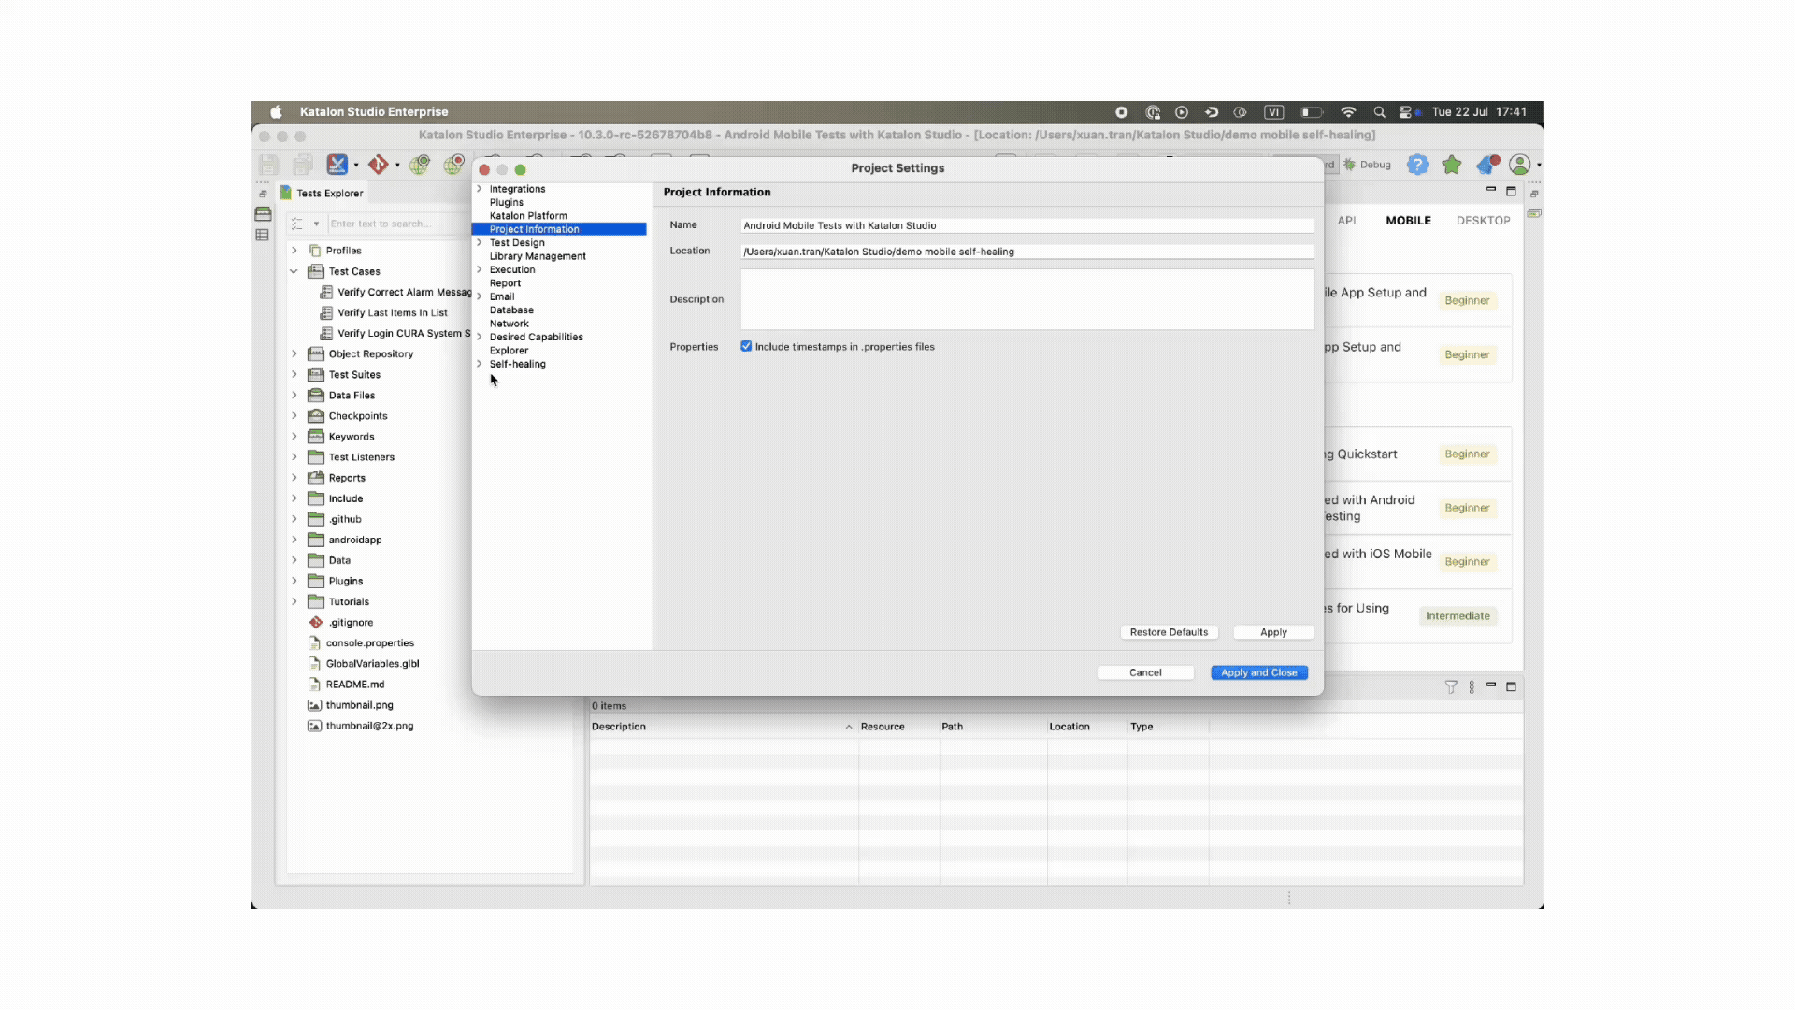Click the Restore Defaults button
The height and width of the screenshot is (1010, 1795).
(x=1169, y=633)
